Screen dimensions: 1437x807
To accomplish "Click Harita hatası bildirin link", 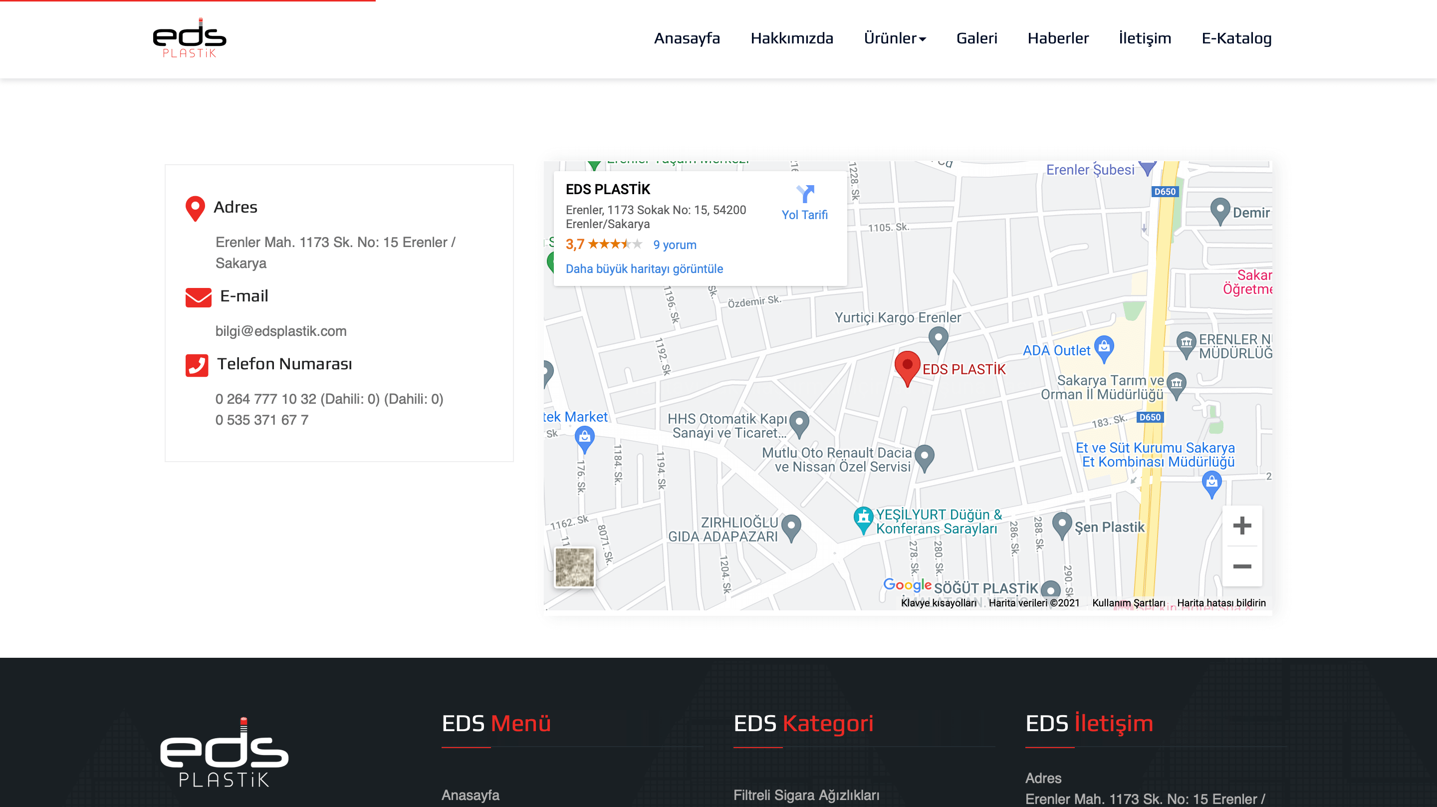I will (x=1221, y=603).
